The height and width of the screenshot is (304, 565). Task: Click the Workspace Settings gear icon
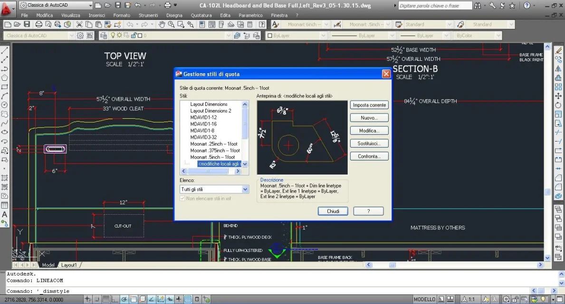pos(80,35)
